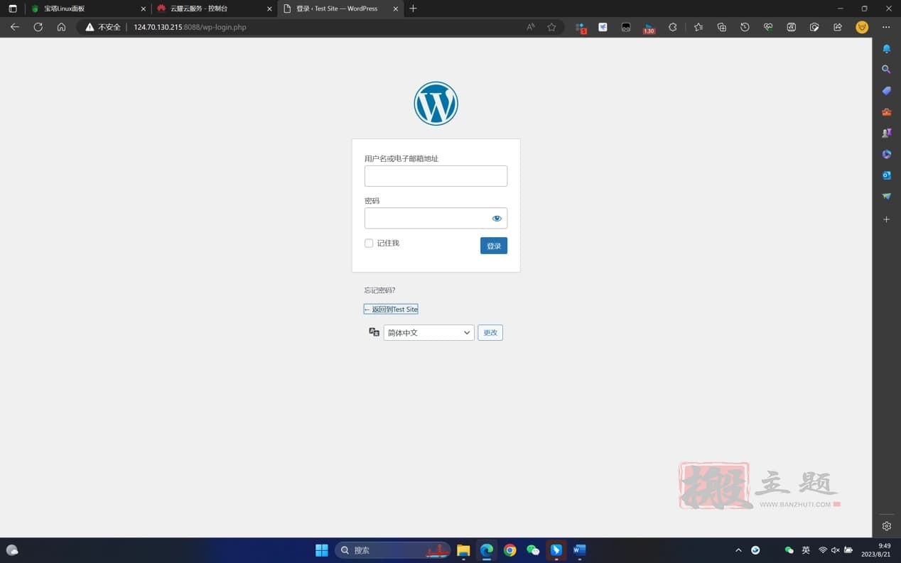Add this page to favorites star icon

pos(551,27)
